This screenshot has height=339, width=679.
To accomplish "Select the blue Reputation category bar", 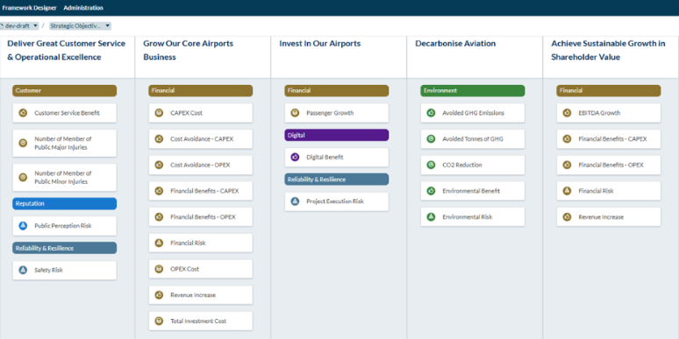I will (65, 203).
